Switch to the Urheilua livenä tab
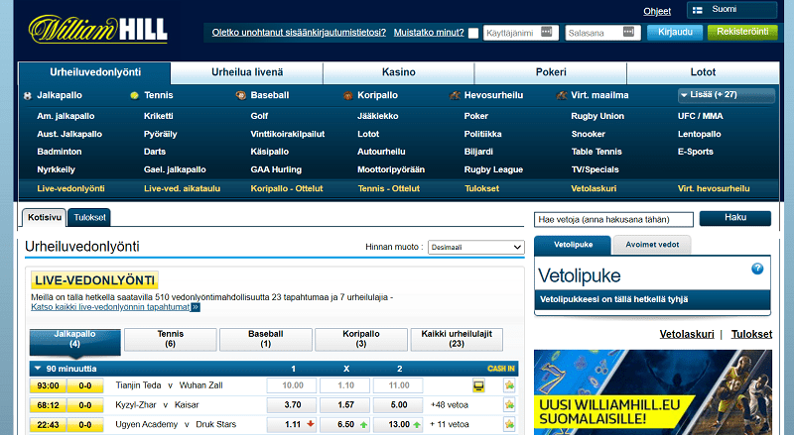 (x=247, y=72)
